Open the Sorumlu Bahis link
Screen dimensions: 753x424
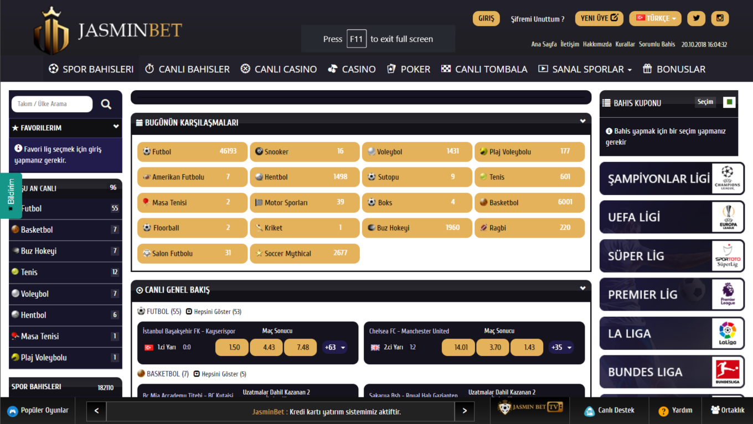(x=657, y=44)
